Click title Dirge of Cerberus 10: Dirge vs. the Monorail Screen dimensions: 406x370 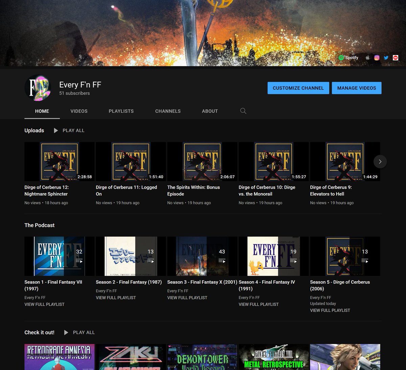click(267, 191)
